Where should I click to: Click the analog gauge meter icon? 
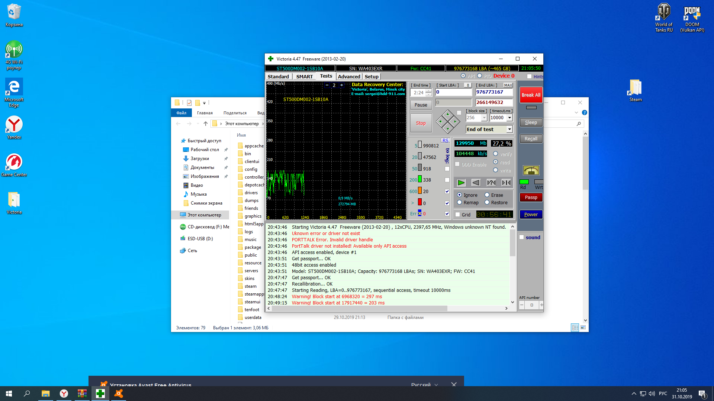[x=531, y=170]
